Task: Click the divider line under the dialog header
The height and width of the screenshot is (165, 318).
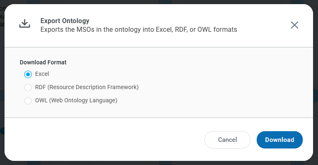Action: point(159,47)
